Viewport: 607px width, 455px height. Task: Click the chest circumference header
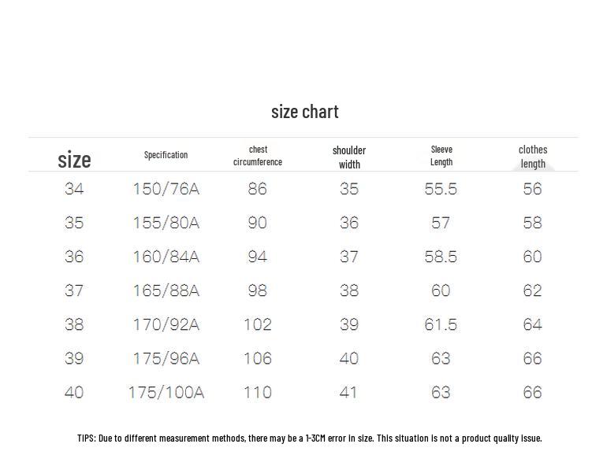(258, 156)
